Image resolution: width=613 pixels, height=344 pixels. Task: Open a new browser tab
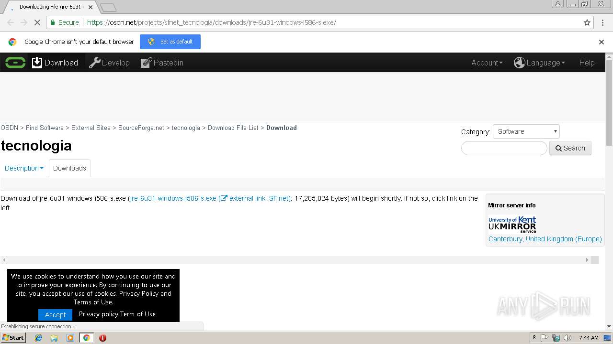click(108, 7)
